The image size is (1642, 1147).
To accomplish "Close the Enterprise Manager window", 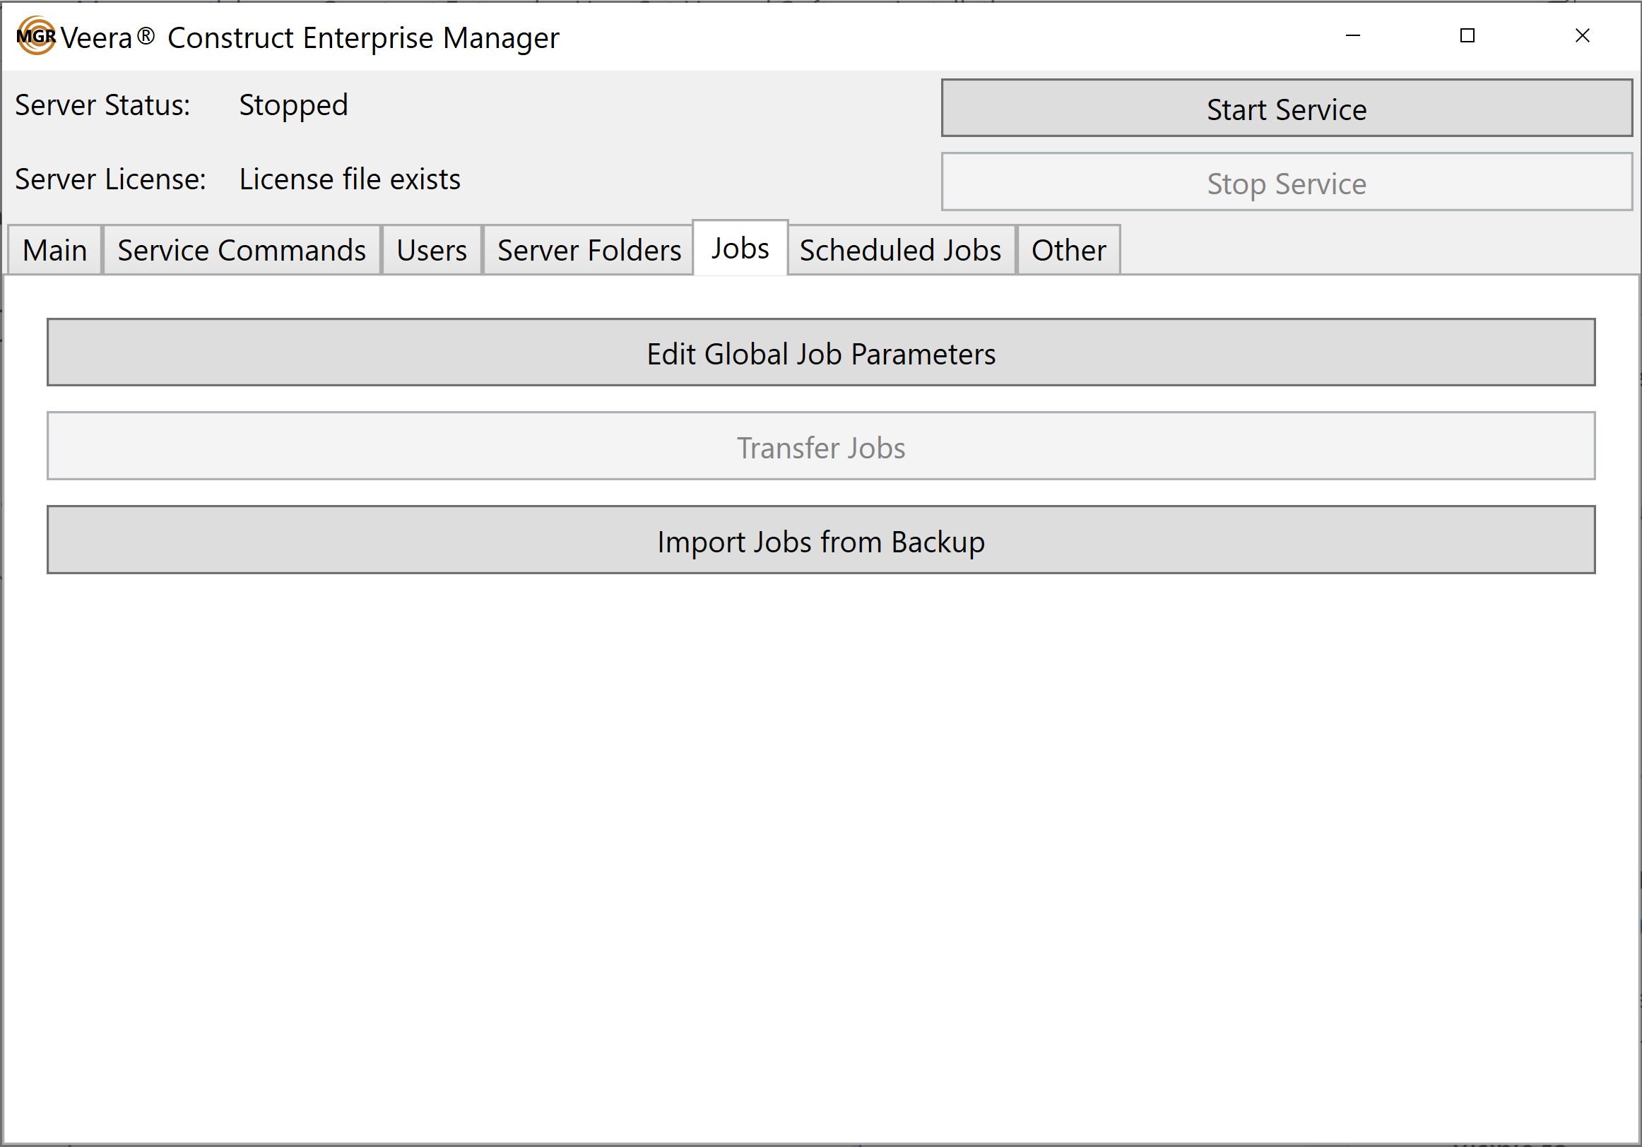I will [x=1583, y=36].
